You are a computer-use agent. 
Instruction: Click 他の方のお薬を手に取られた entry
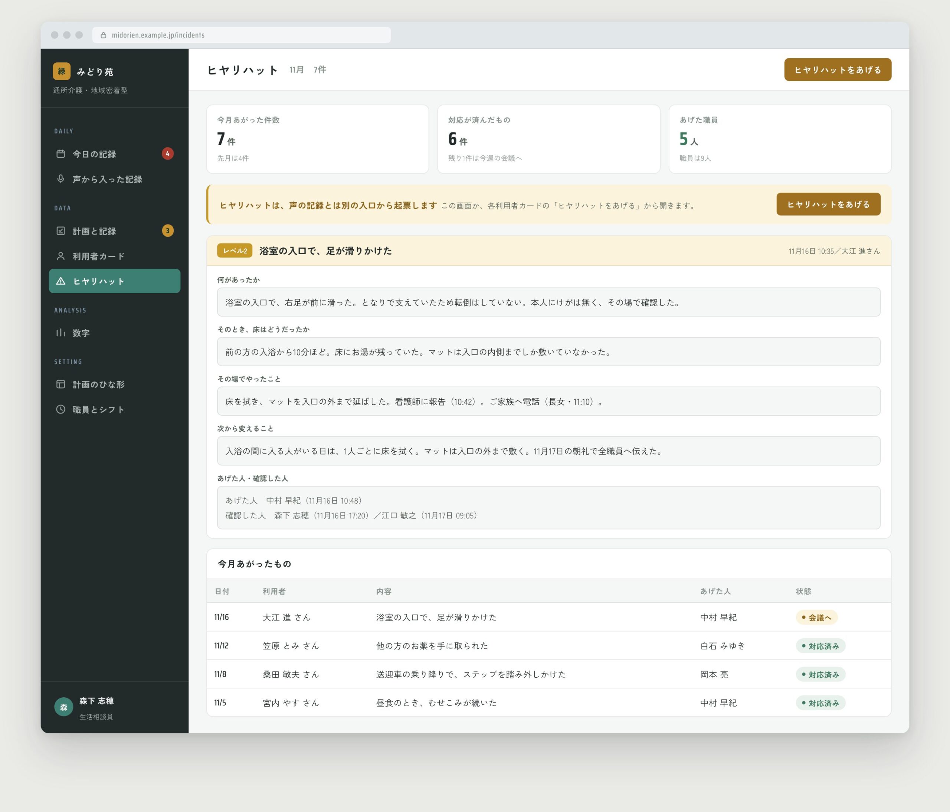pos(432,646)
